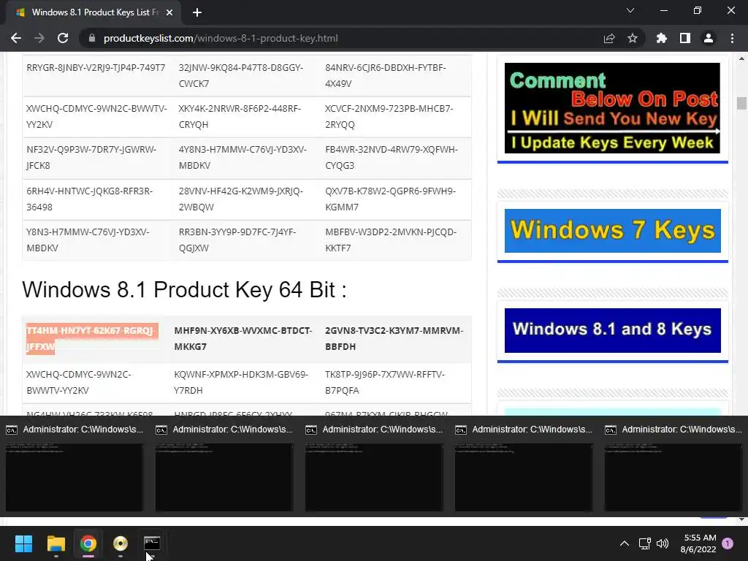
Task: Click key XCVCF-2NXM9-723PB-MHCB7-2RYQQ
Action: click(389, 116)
